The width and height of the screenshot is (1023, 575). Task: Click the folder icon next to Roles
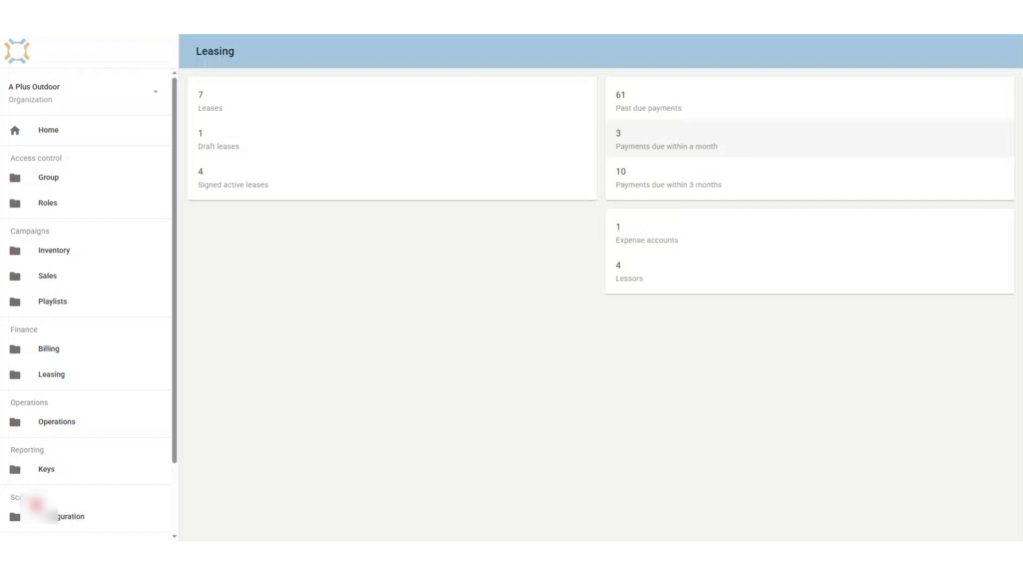(x=15, y=203)
